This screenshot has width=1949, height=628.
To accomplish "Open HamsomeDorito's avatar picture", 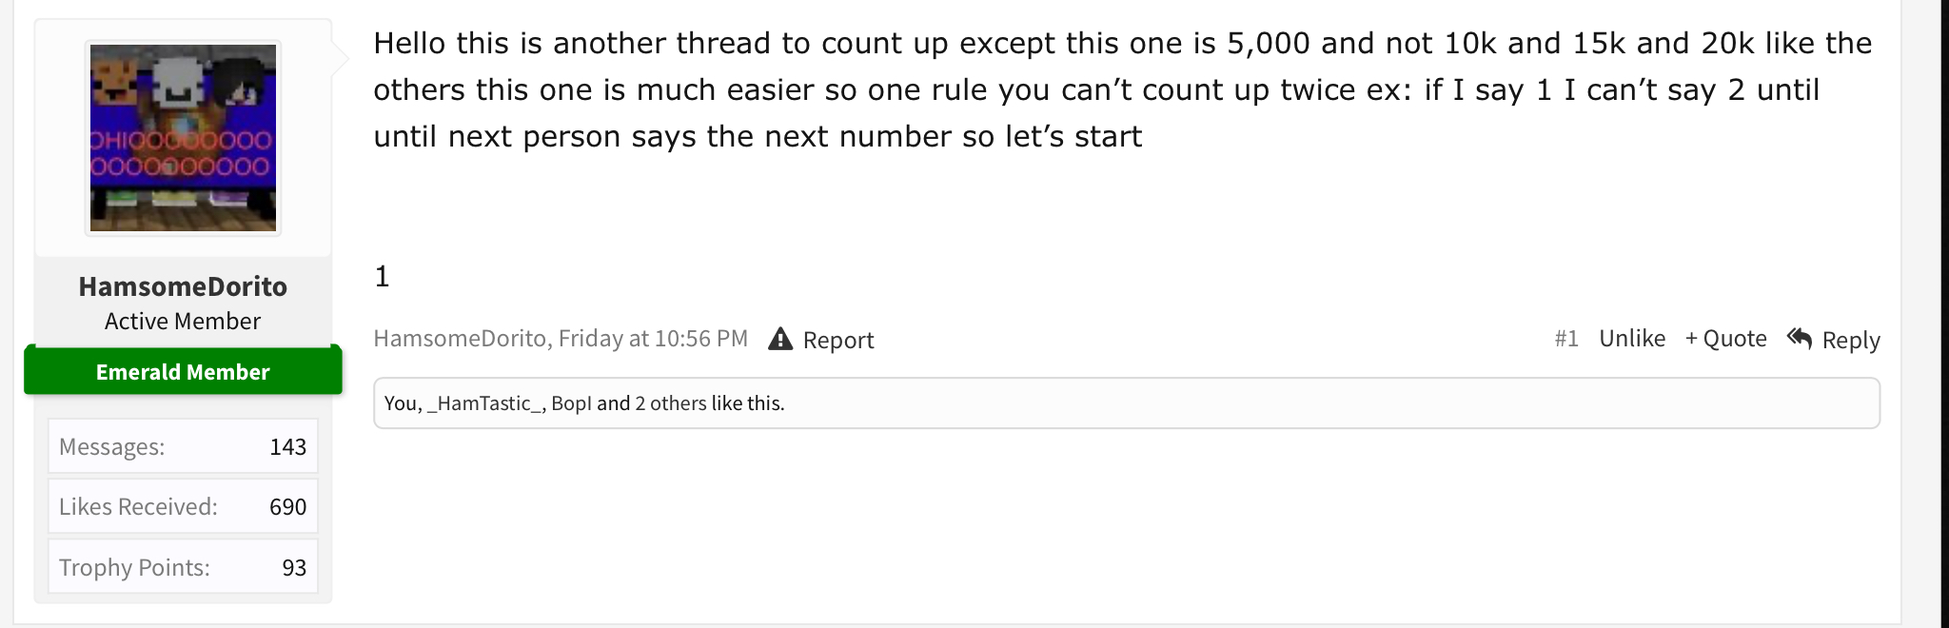I will (x=183, y=138).
